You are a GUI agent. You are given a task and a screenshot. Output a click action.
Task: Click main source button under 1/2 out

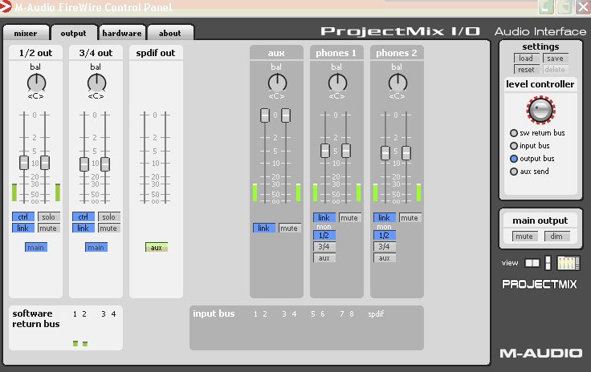click(36, 247)
